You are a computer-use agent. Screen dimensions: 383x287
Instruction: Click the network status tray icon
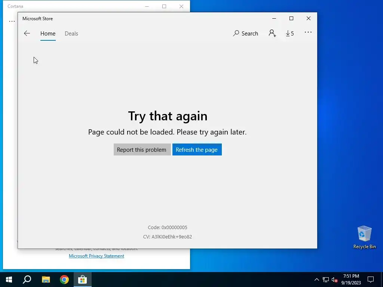[326, 280]
